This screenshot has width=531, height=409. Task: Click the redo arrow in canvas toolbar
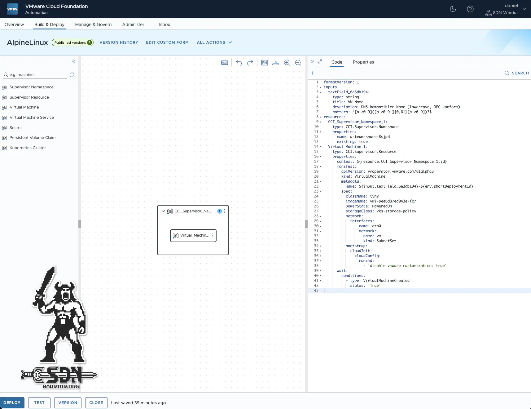250,63
